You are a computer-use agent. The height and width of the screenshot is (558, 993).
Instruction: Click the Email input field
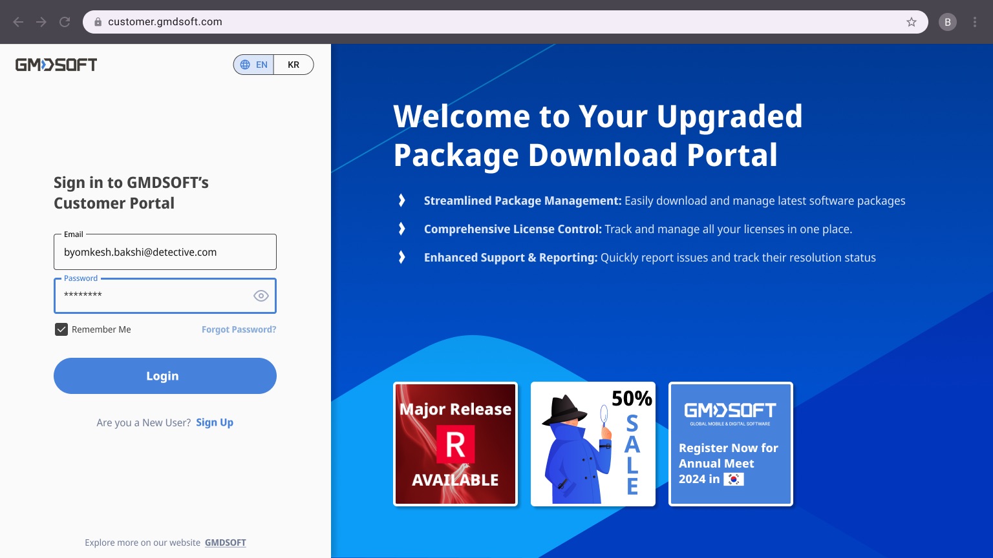pyautogui.click(x=165, y=252)
